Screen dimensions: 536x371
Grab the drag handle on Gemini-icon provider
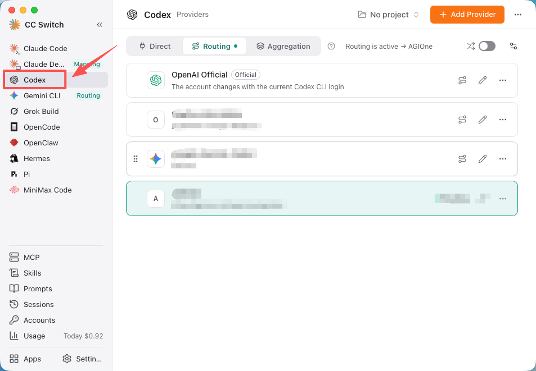(x=136, y=159)
